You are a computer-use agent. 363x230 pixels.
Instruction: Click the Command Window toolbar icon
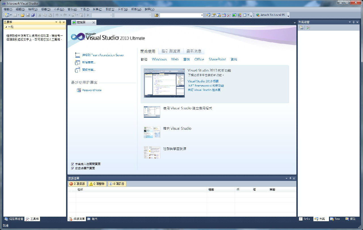tap(244, 15)
